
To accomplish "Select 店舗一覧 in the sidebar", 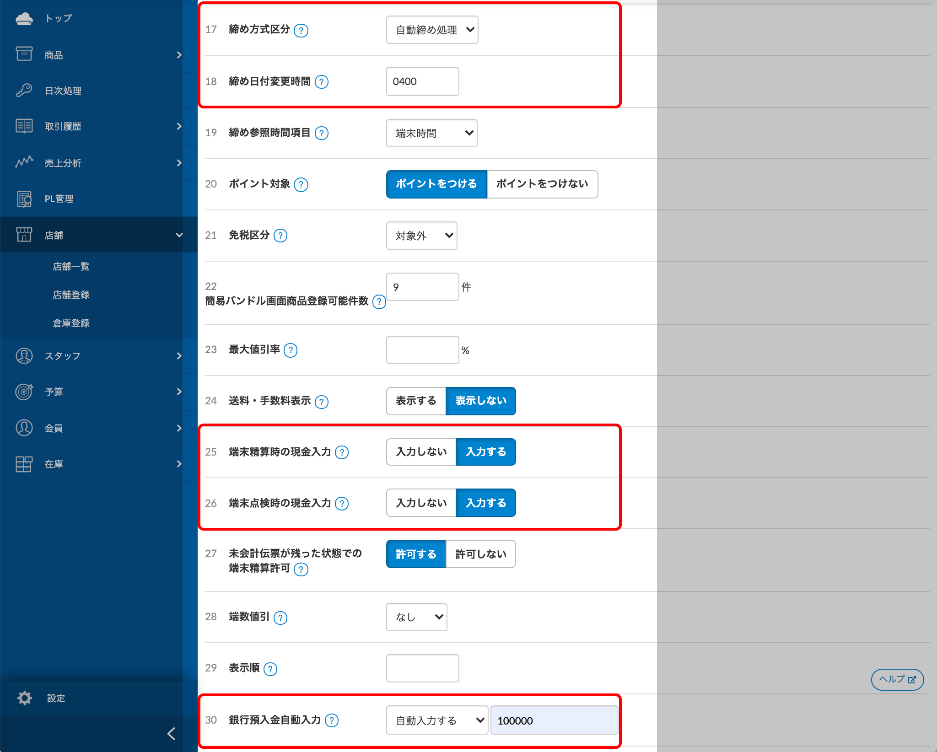I will pos(70,267).
